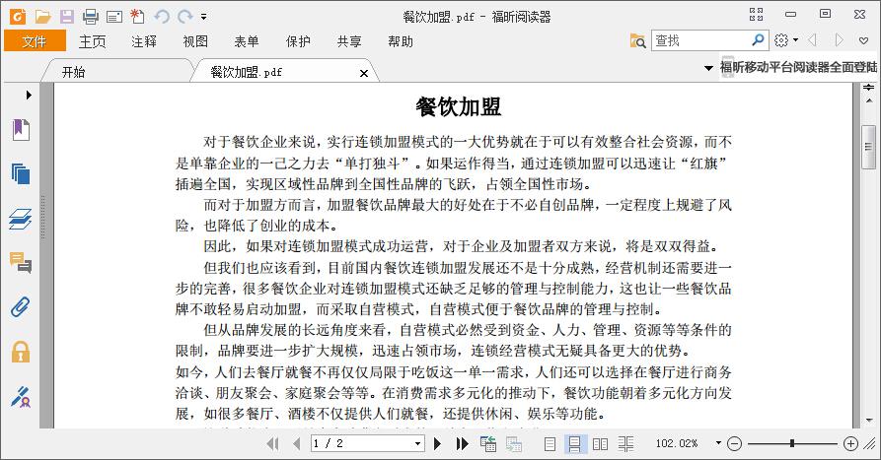Open the zoom percentage dropdown

point(718,443)
